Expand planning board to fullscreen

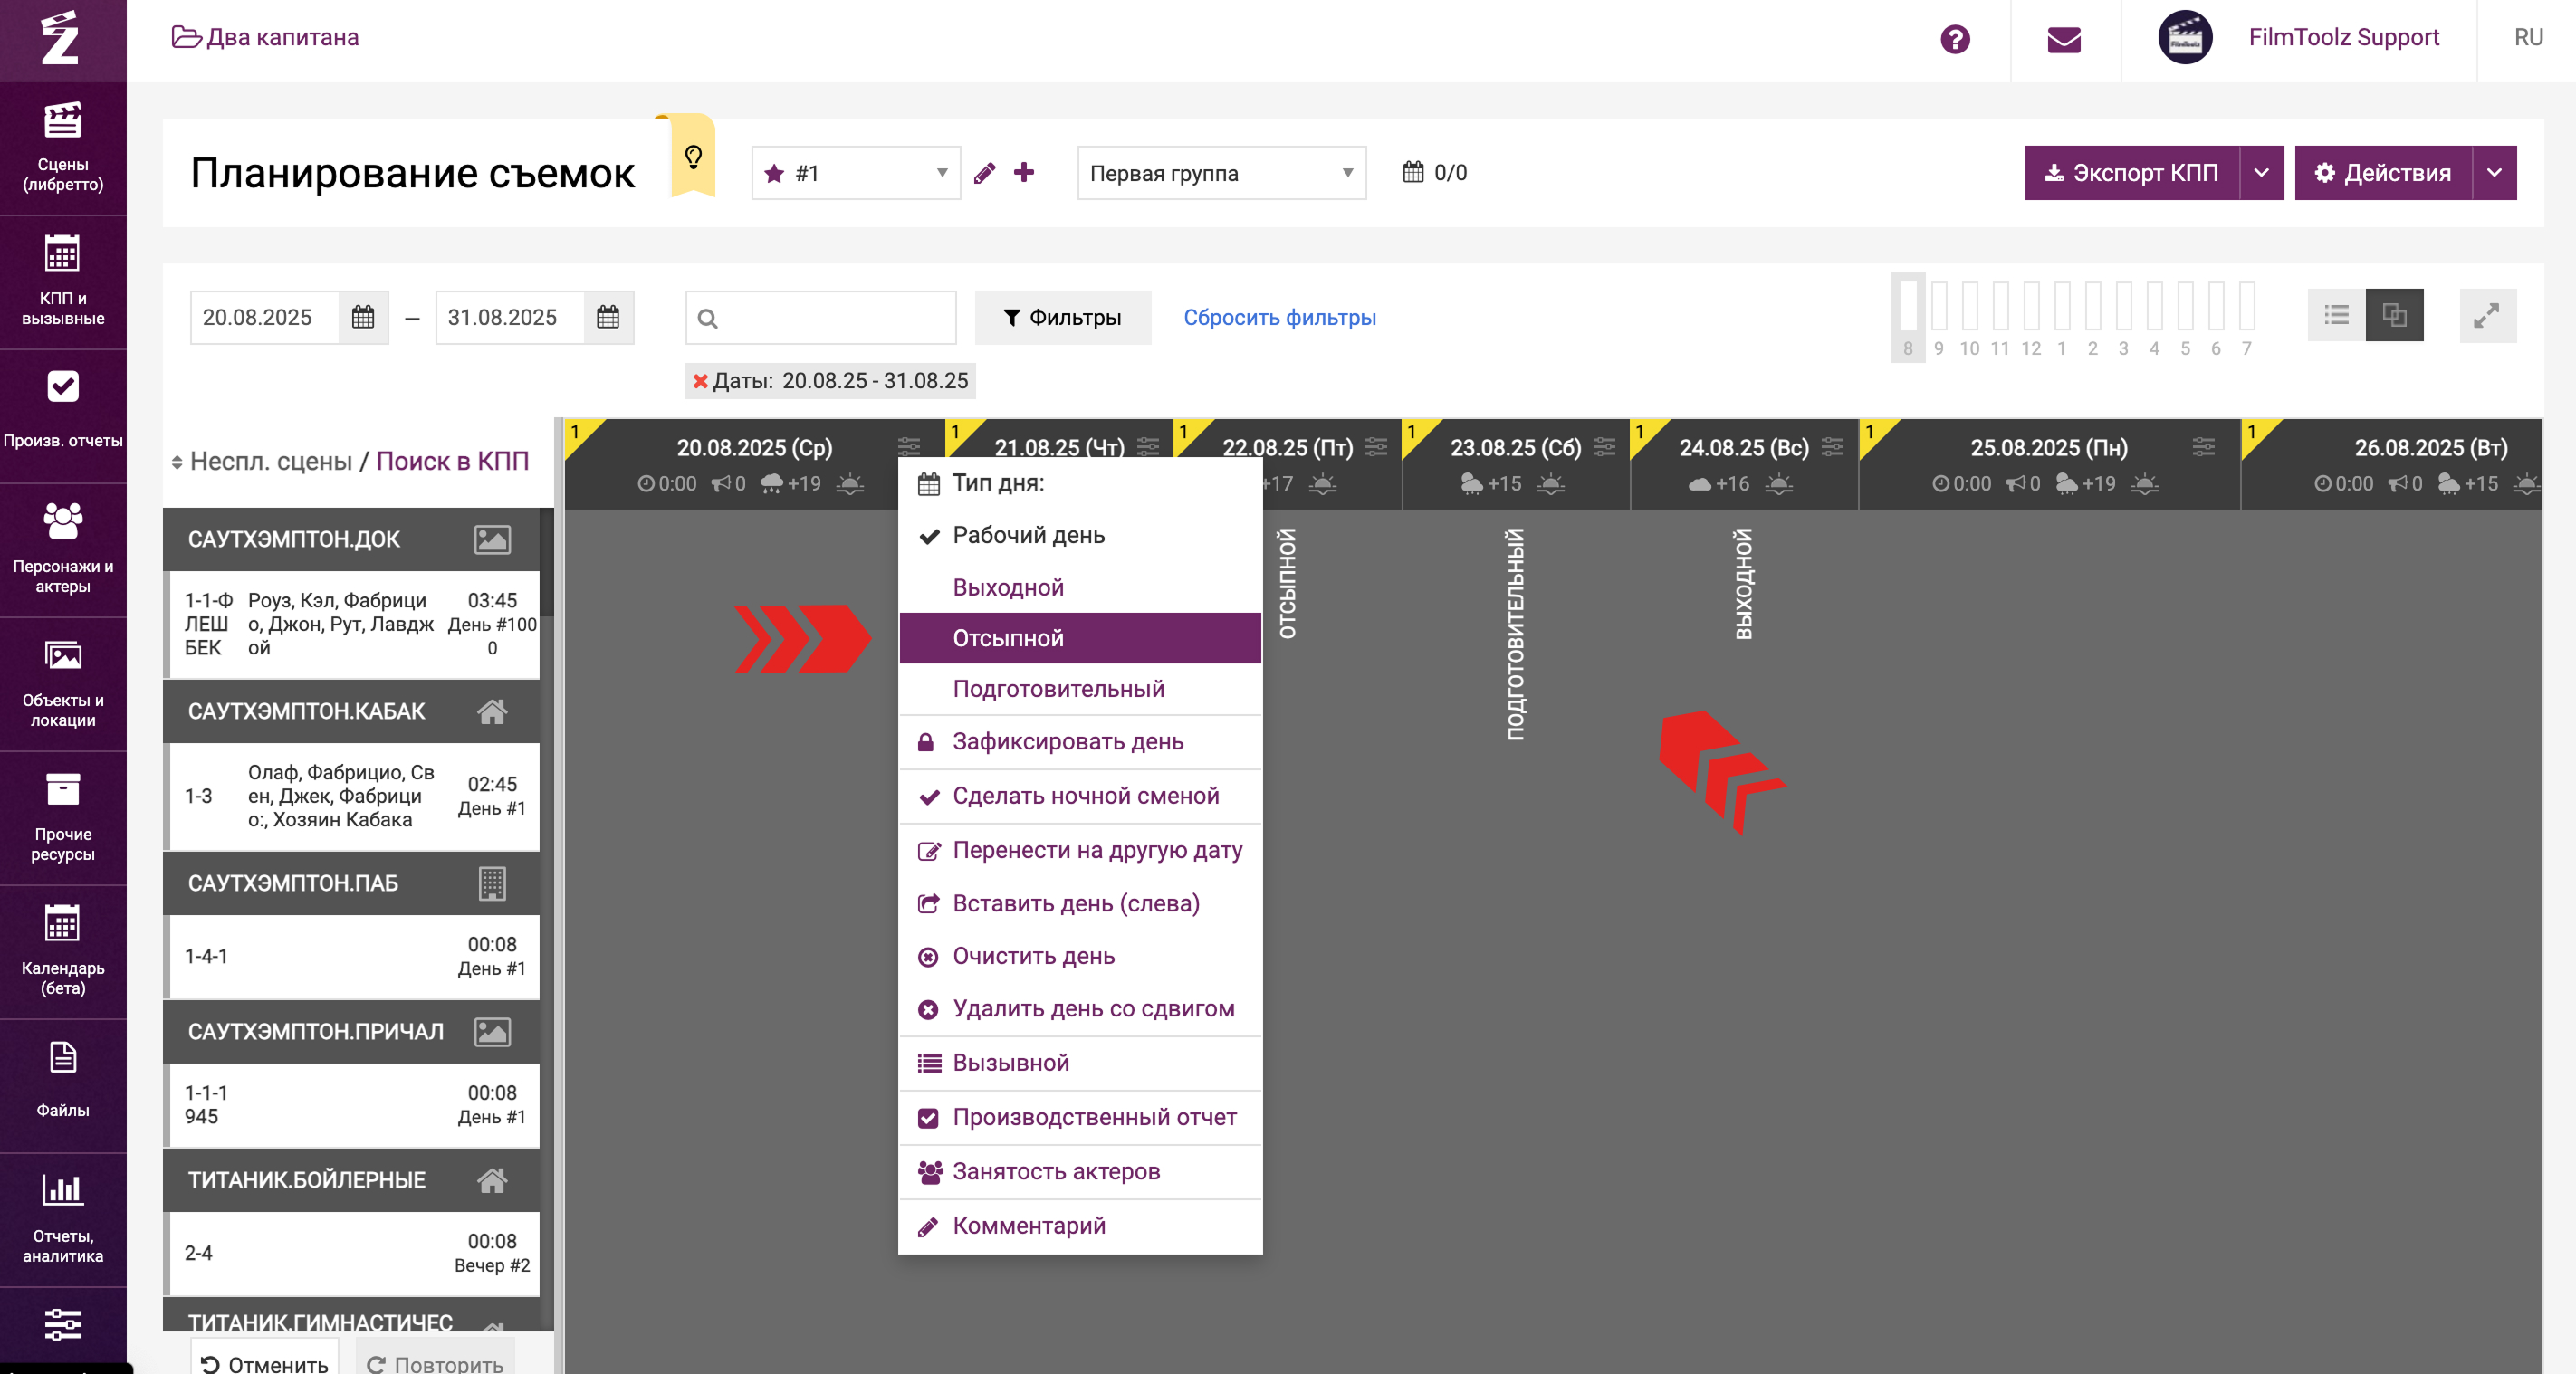click(2487, 315)
